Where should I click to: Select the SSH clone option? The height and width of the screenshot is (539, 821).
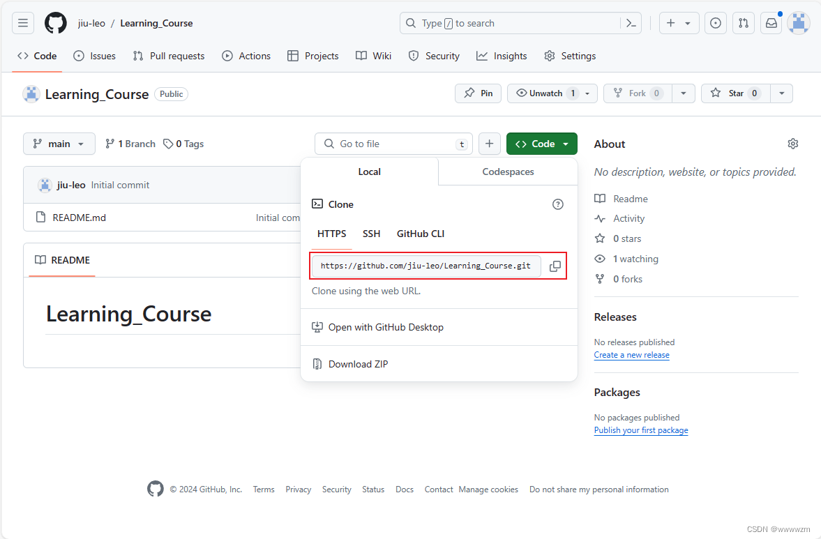pos(371,234)
